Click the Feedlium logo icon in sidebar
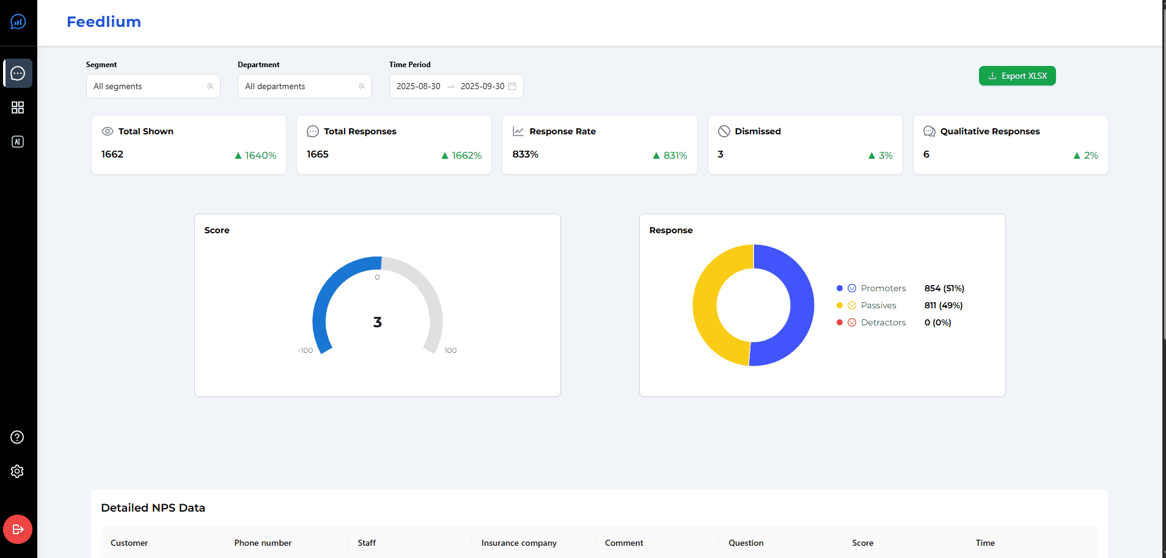Image resolution: width=1166 pixels, height=558 pixels. coord(18,22)
